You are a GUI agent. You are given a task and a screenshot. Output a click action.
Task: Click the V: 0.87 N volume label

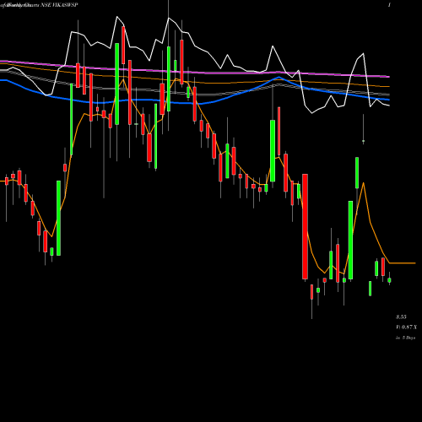click(x=407, y=327)
